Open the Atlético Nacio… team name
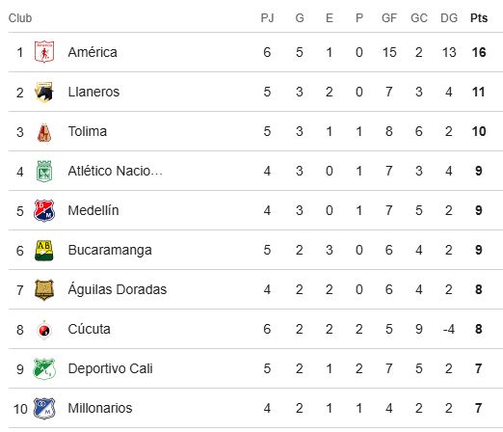The width and height of the screenshot is (503, 432). (x=116, y=171)
